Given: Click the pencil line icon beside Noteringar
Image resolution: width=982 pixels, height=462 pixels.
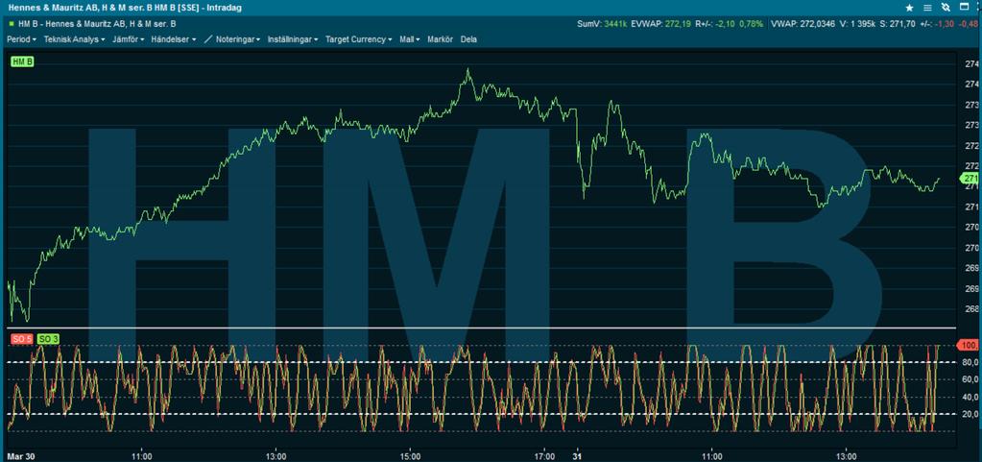Looking at the screenshot, I should [208, 38].
